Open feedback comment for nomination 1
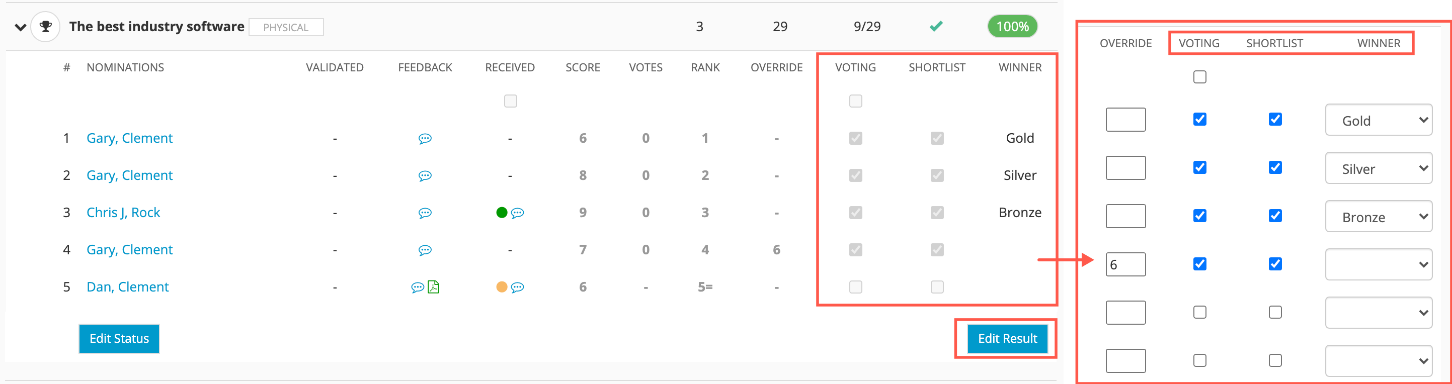 425,139
